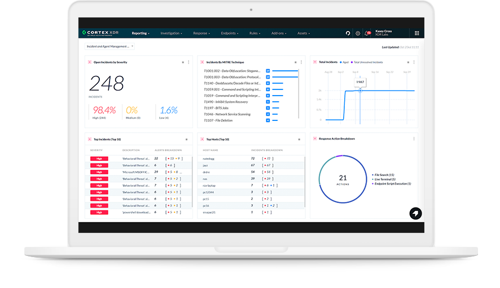Open the apps grid launcher icon
This screenshot has height=288, width=500.
click(417, 33)
